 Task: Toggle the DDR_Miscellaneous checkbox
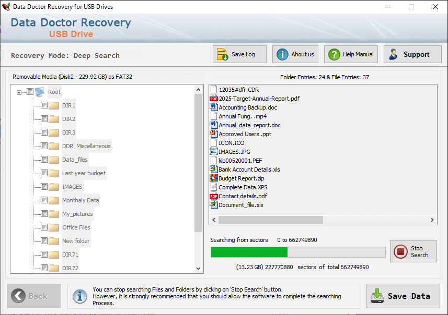coord(44,146)
